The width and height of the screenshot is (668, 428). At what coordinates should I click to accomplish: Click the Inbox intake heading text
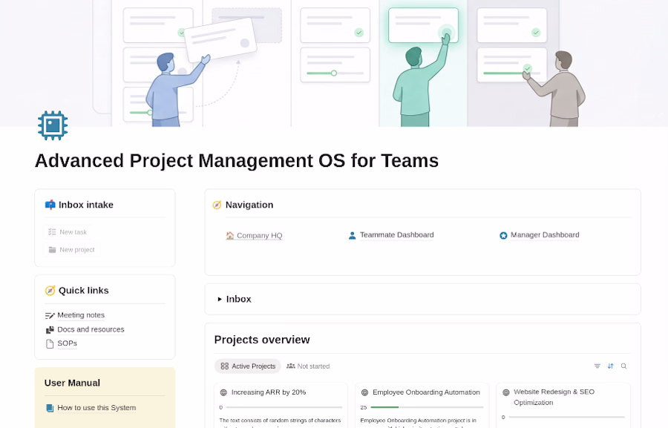(86, 205)
